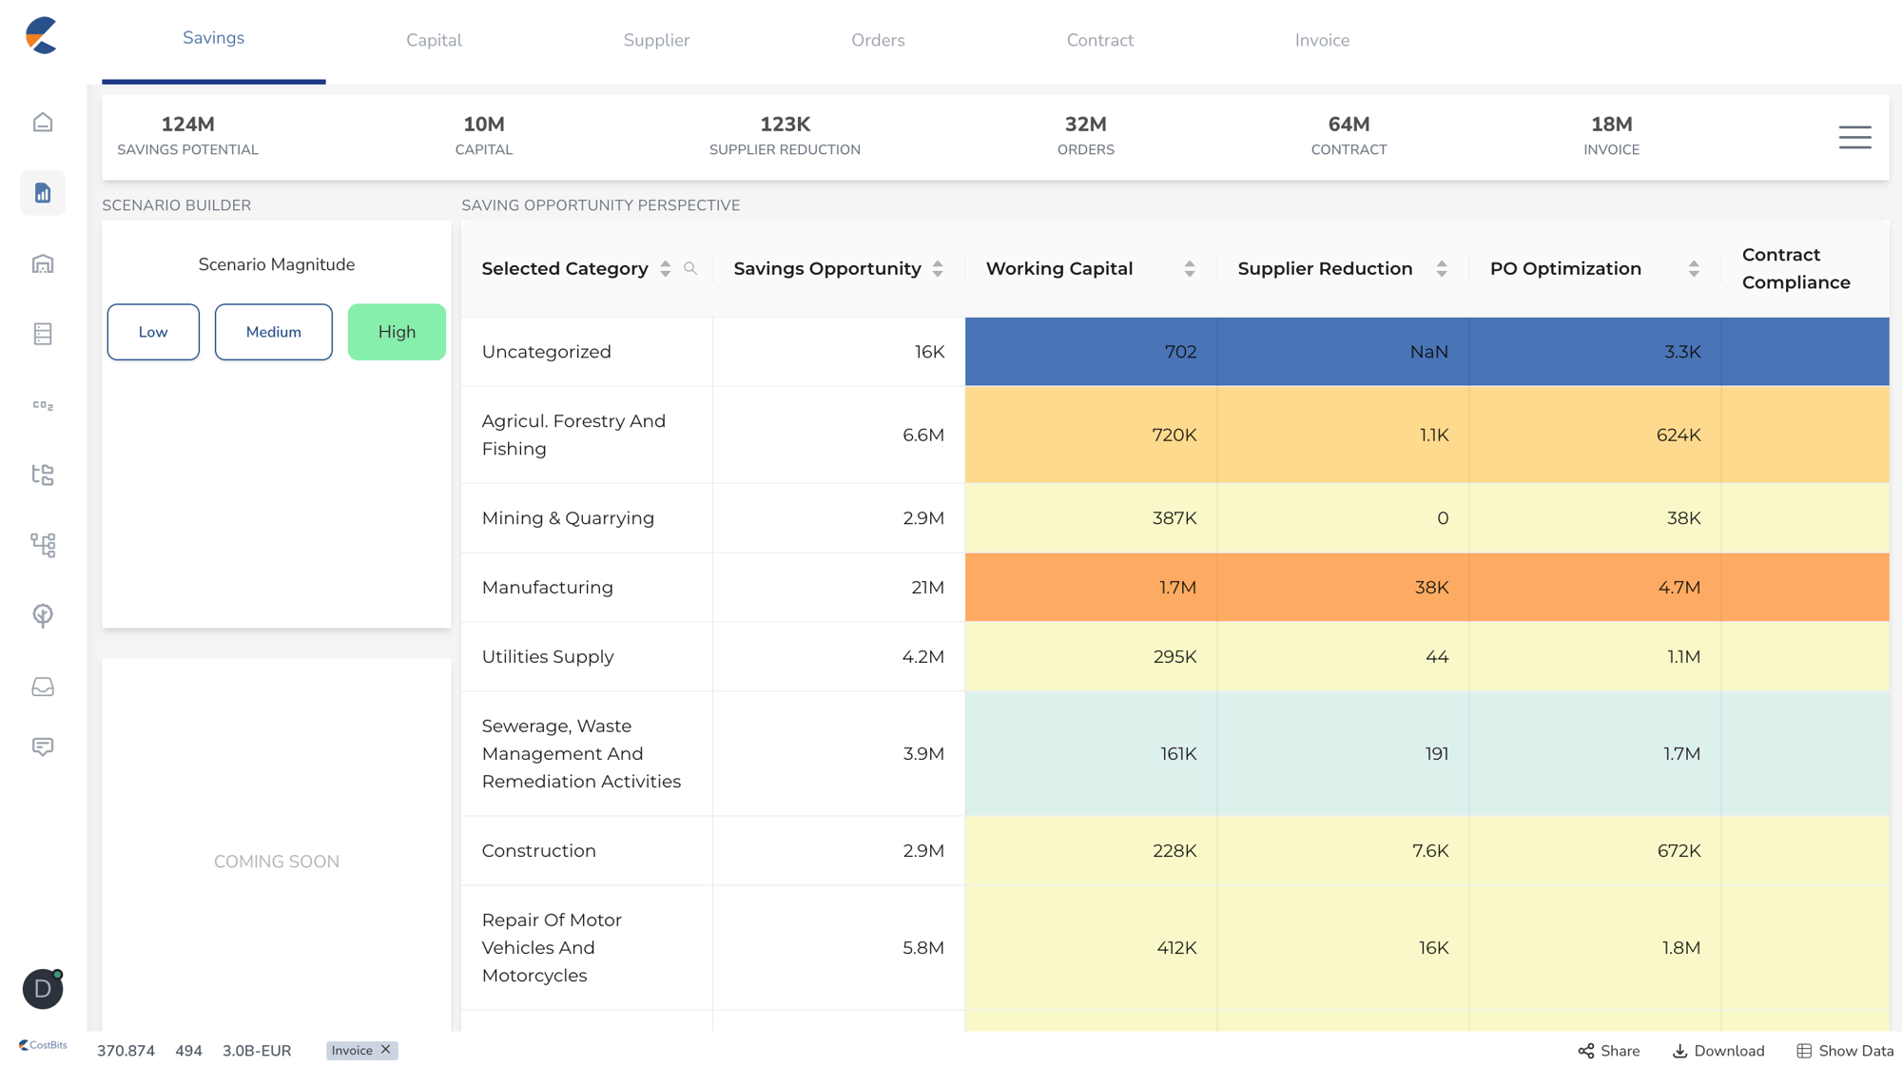
Task: Switch to the Invoice tab
Action: [1322, 40]
